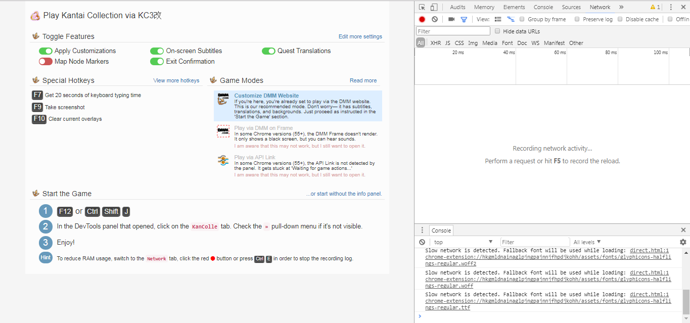Open the top frame context dropdown
Viewport: 690px width, 323px height.
(x=463, y=242)
